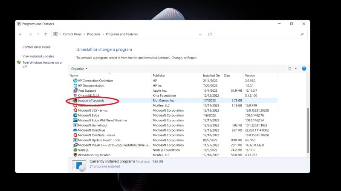
Task: Select the Microsoft Edge program icon
Action: click(75, 115)
